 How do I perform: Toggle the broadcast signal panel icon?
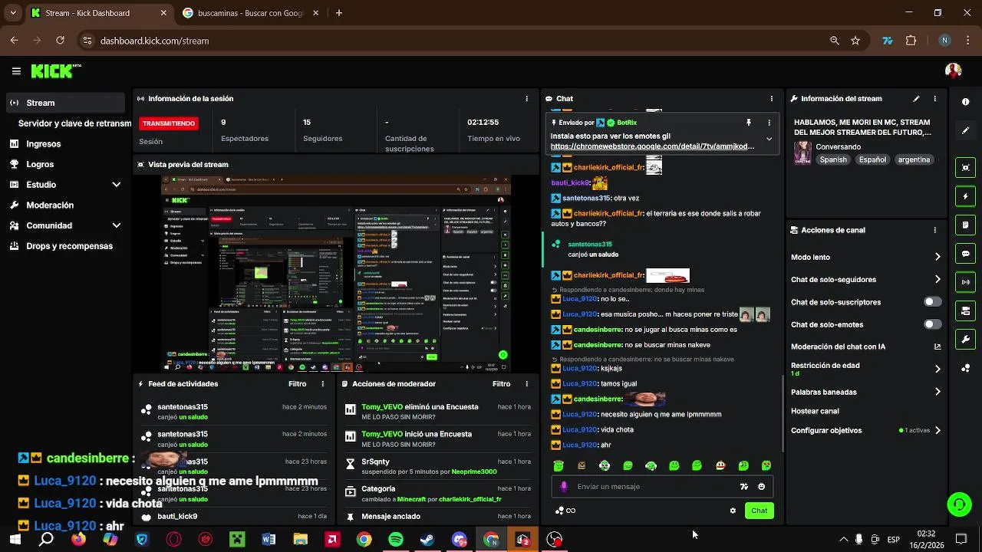click(x=965, y=282)
